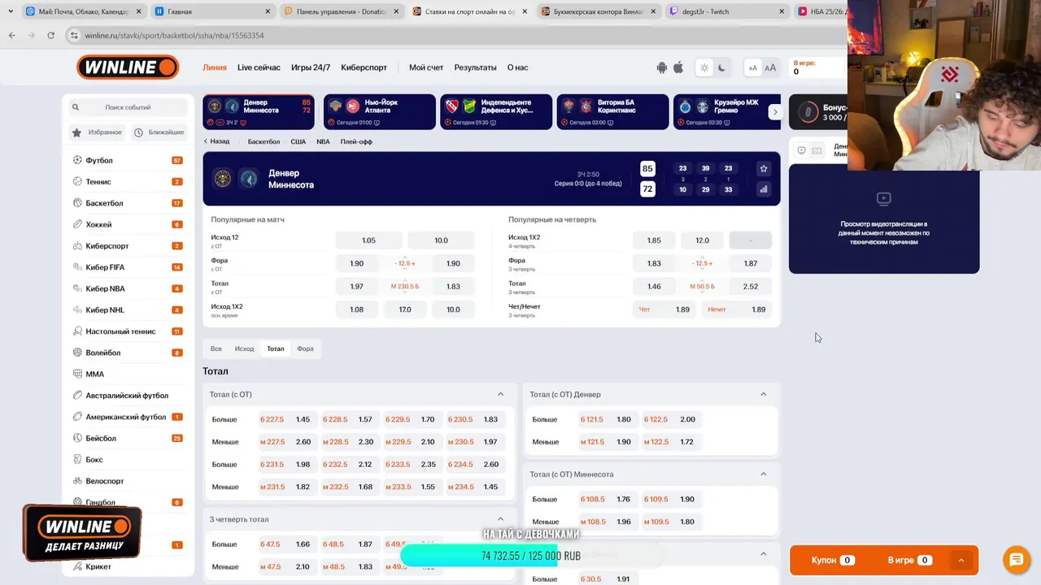Screen dimensions: 1041x585
Task: Reload the page in browser toolbar
Action: click(x=50, y=36)
